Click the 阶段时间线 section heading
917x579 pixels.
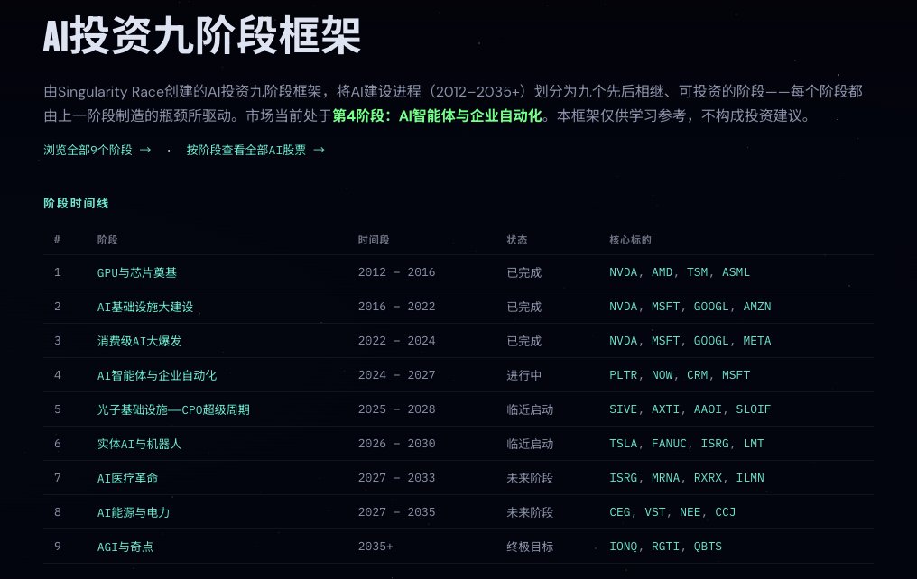coord(76,203)
